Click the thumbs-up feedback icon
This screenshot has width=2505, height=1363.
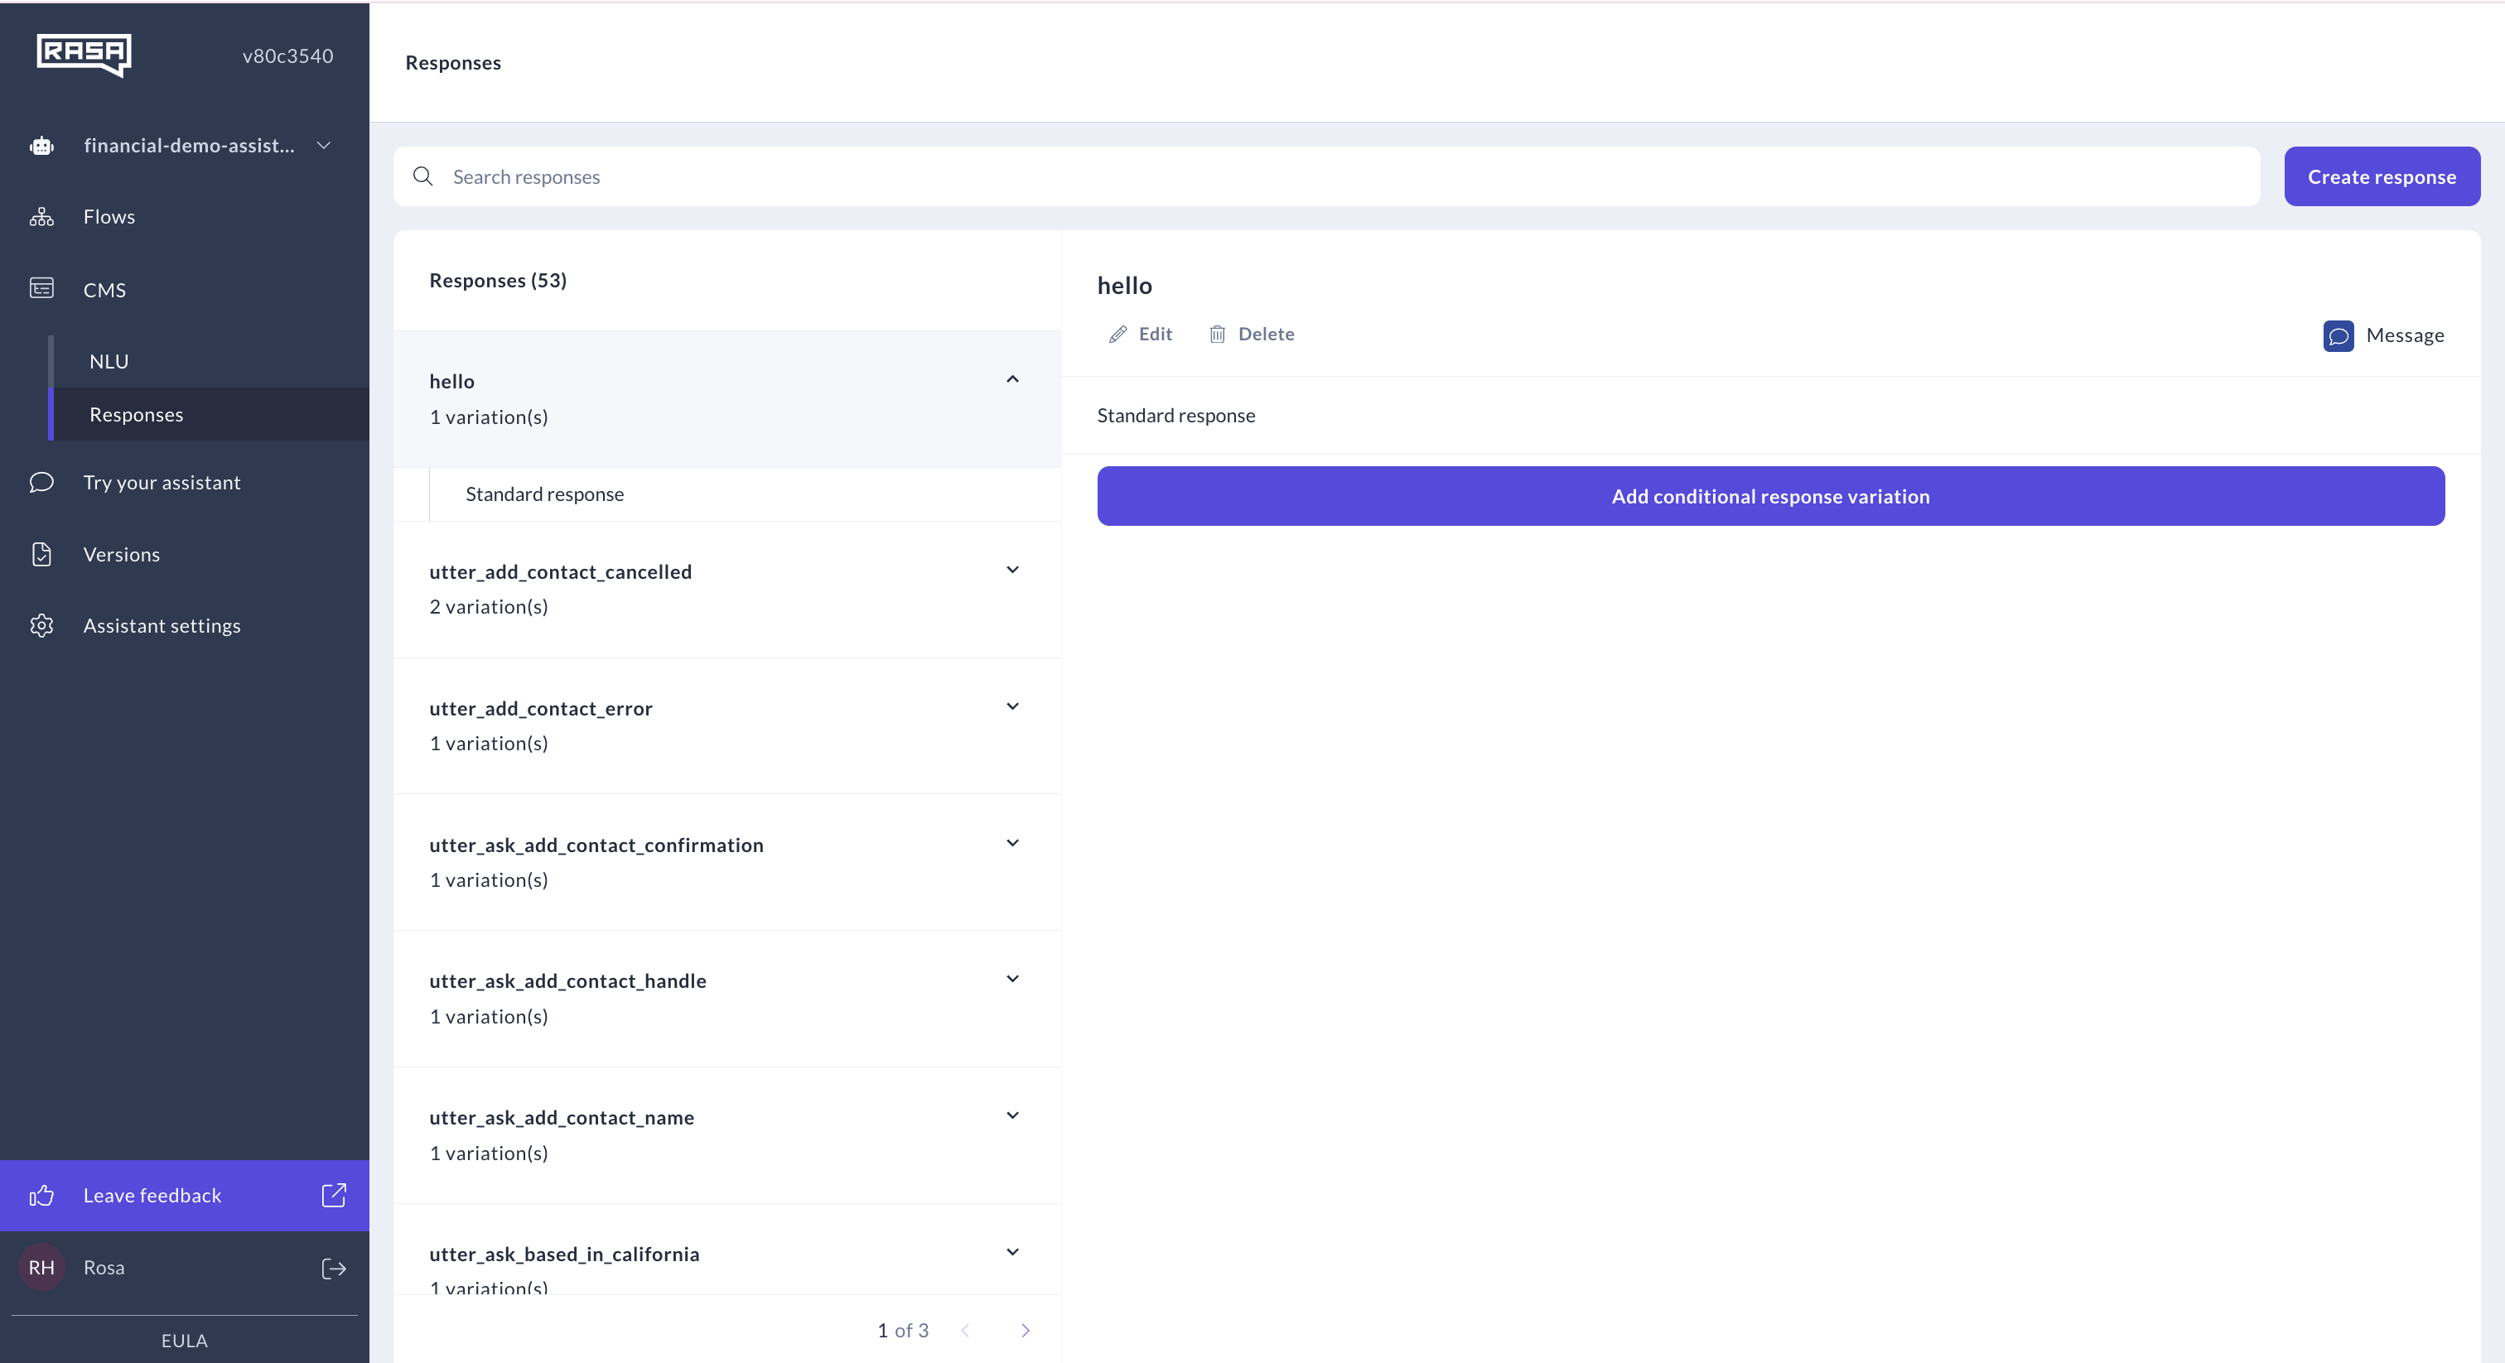tap(41, 1196)
